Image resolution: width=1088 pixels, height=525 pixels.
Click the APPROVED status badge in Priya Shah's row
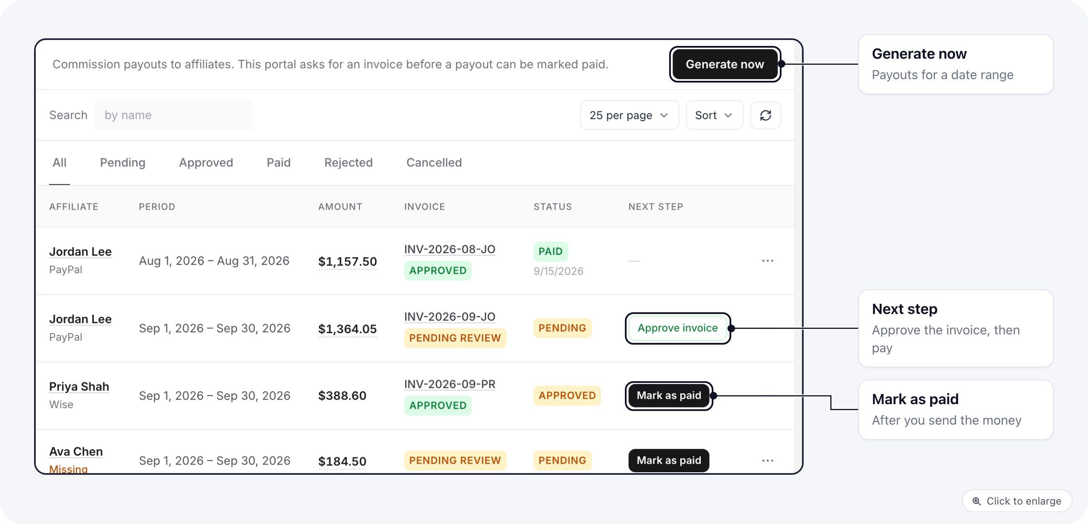coord(567,396)
